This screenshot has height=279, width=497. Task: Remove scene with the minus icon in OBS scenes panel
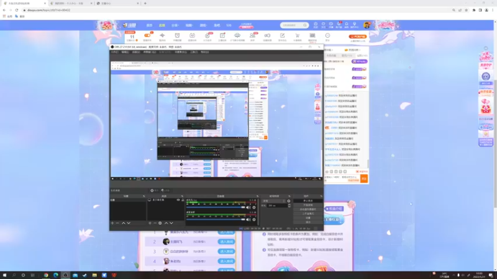point(117,223)
